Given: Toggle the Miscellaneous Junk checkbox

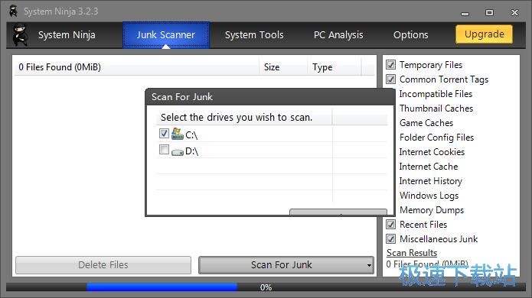Looking at the screenshot, I should click(x=390, y=238).
